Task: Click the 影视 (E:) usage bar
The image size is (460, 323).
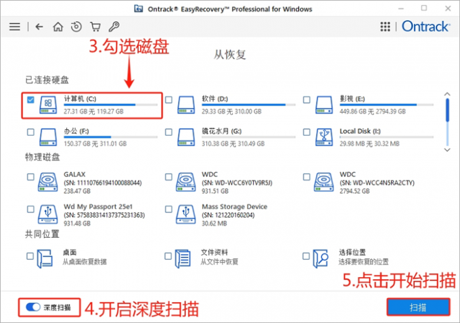Action: click(387, 105)
